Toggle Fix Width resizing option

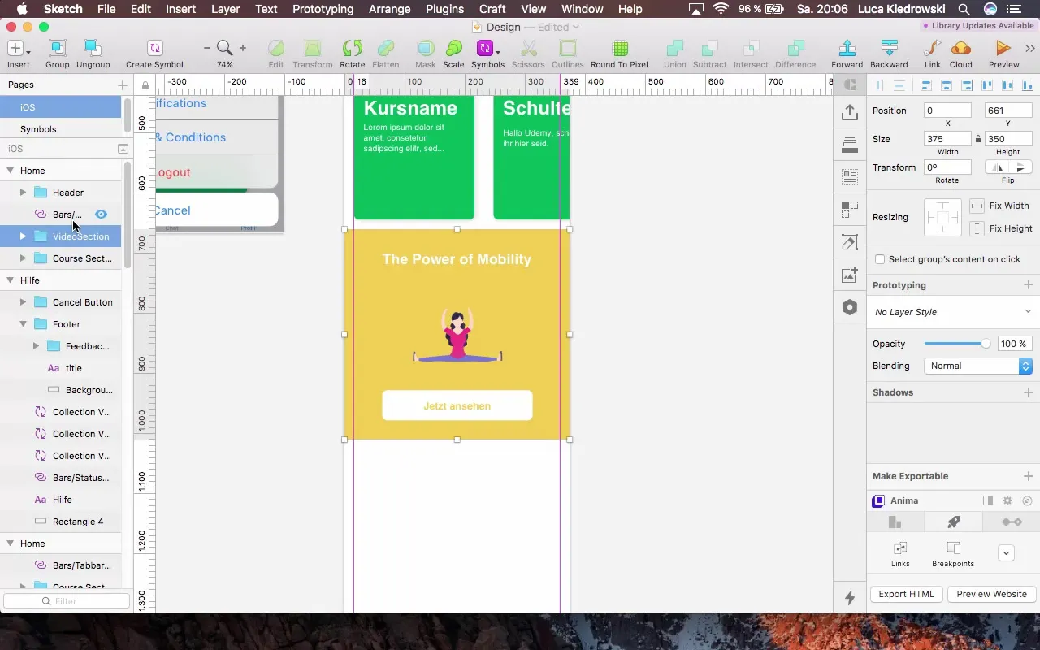click(x=977, y=206)
